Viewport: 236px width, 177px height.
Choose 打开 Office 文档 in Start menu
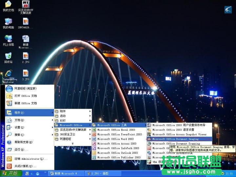pos(29,96)
